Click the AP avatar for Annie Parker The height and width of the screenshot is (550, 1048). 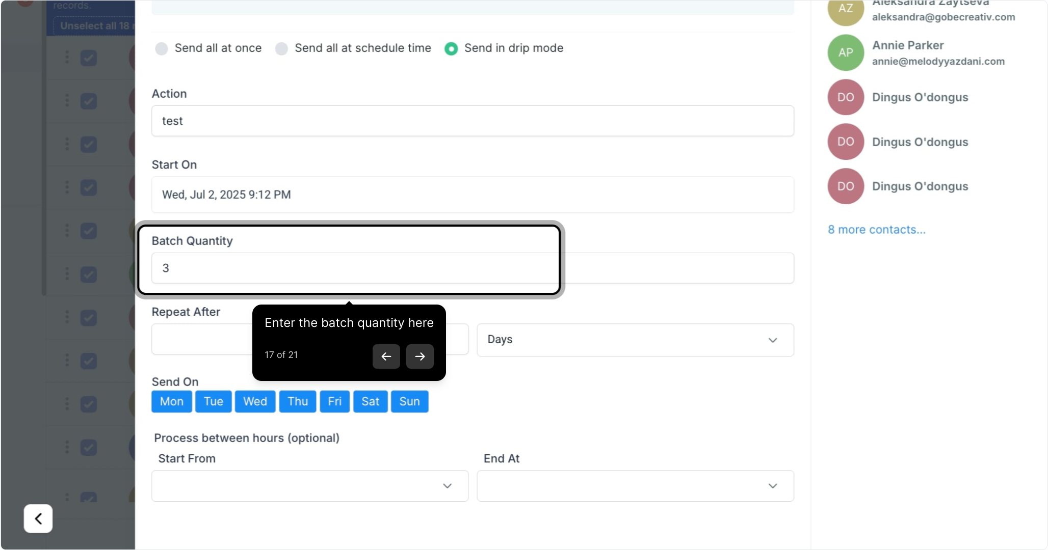[x=846, y=52]
